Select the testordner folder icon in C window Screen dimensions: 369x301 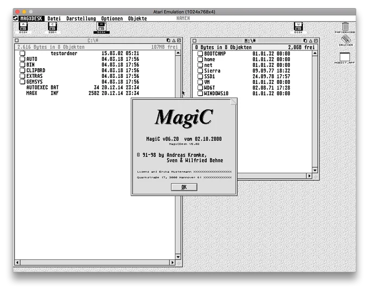[x=22, y=53]
